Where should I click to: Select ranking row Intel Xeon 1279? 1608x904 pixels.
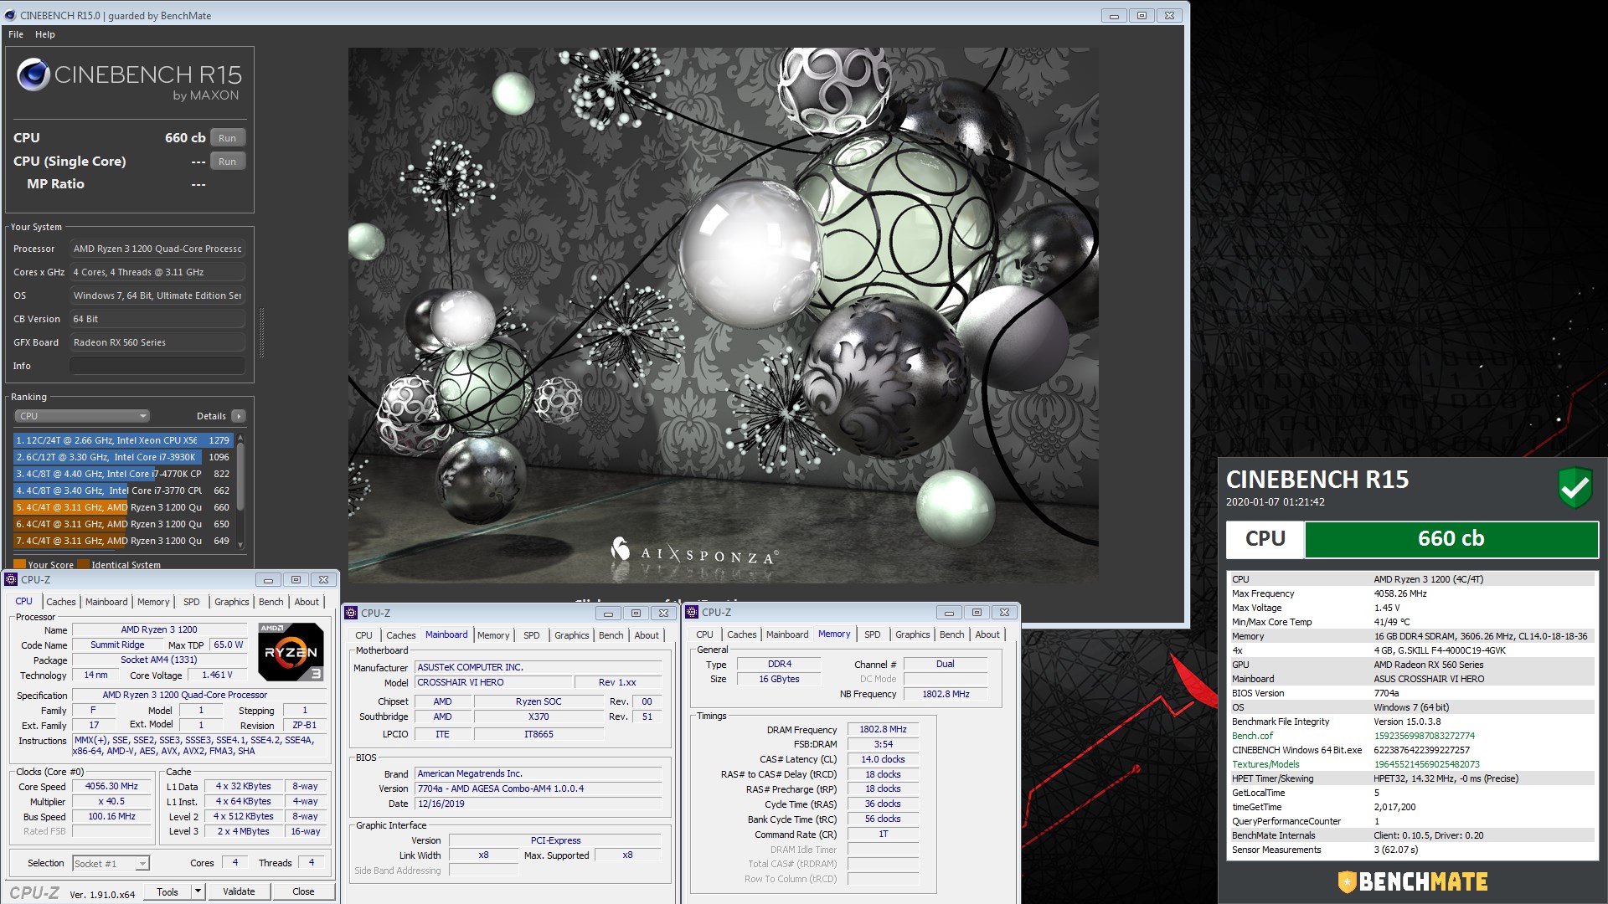coord(123,440)
